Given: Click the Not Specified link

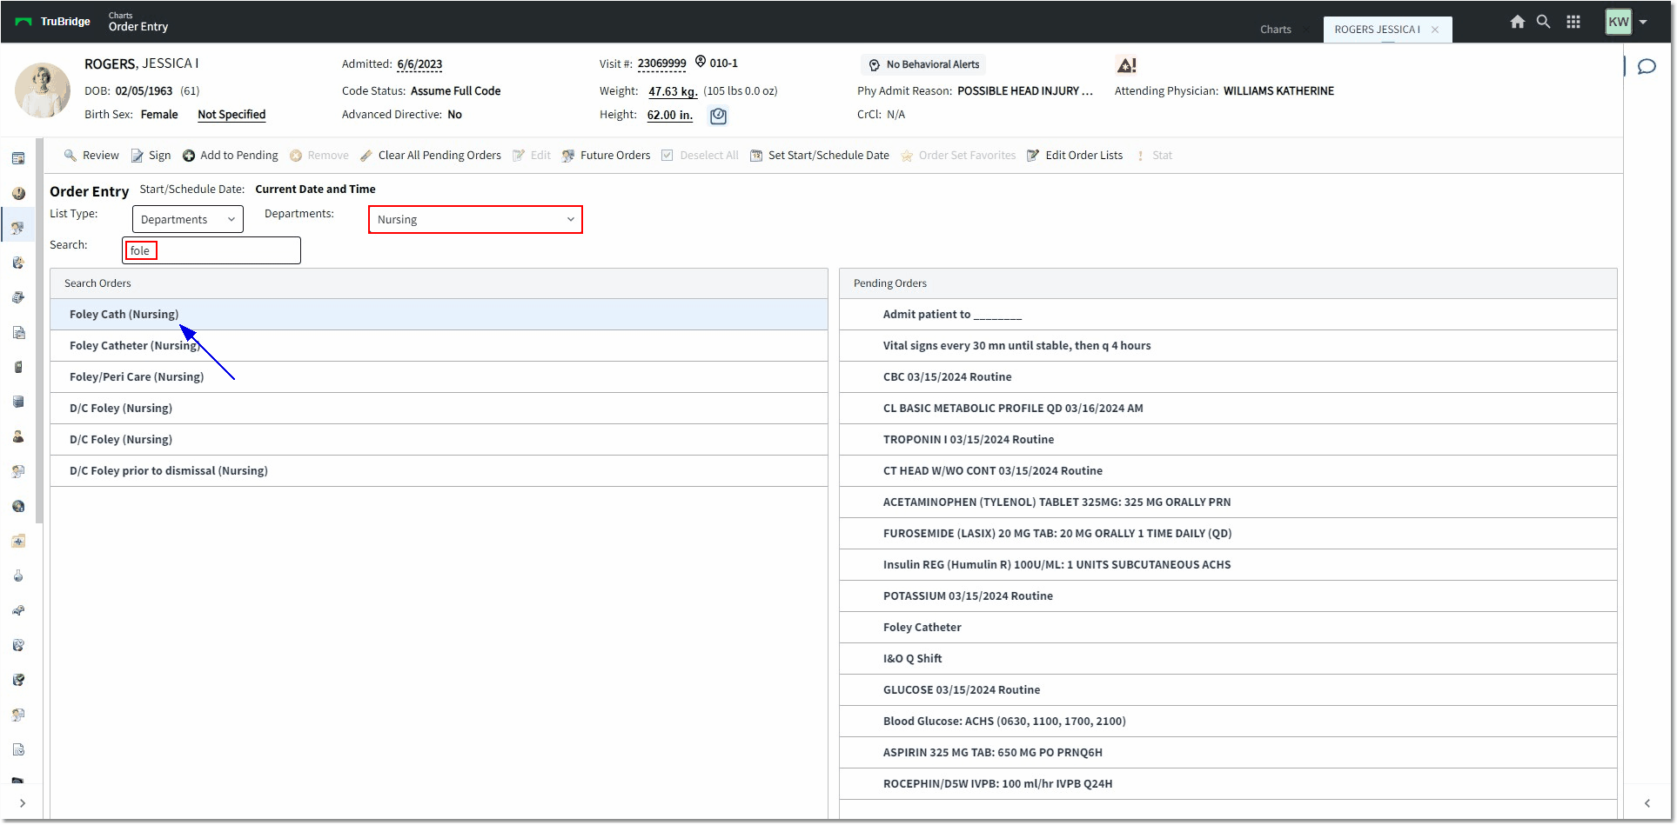Looking at the screenshot, I should (231, 115).
